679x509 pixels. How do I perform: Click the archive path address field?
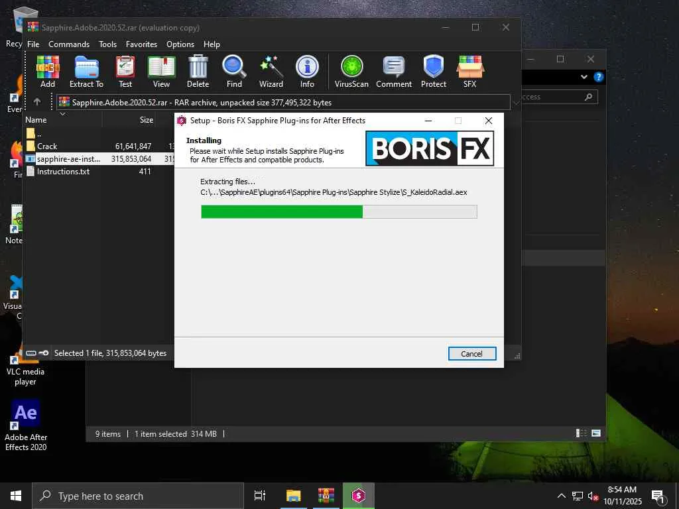click(283, 103)
